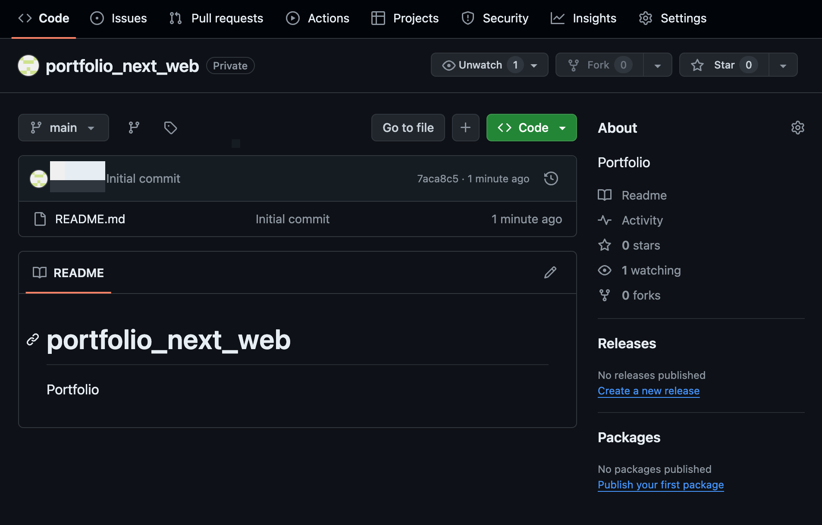The height and width of the screenshot is (525, 822).
Task: Click the '1 minute ago' README.md timestamp
Action: tap(527, 219)
